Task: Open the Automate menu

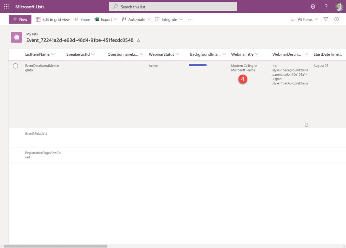Action: click(x=136, y=19)
